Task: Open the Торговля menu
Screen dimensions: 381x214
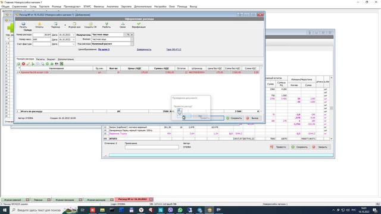Action: click(x=44, y=7)
